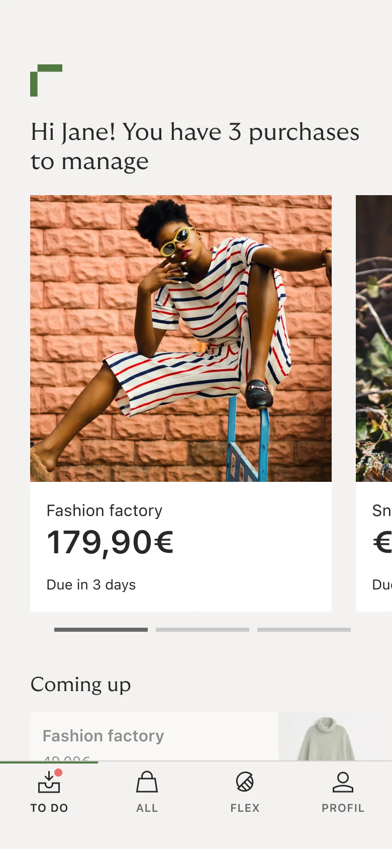
Task: Jump to the second carousel page indicator
Action: point(203,630)
